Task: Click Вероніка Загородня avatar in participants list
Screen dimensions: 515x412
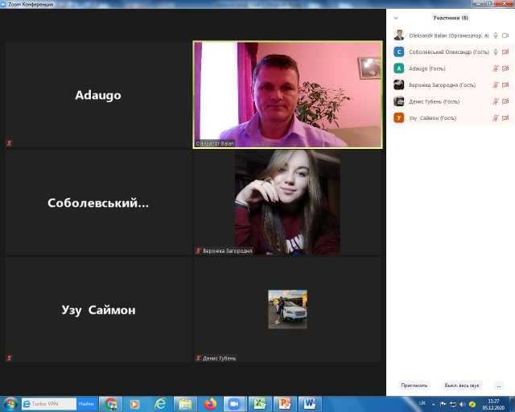Action: pyautogui.click(x=399, y=84)
